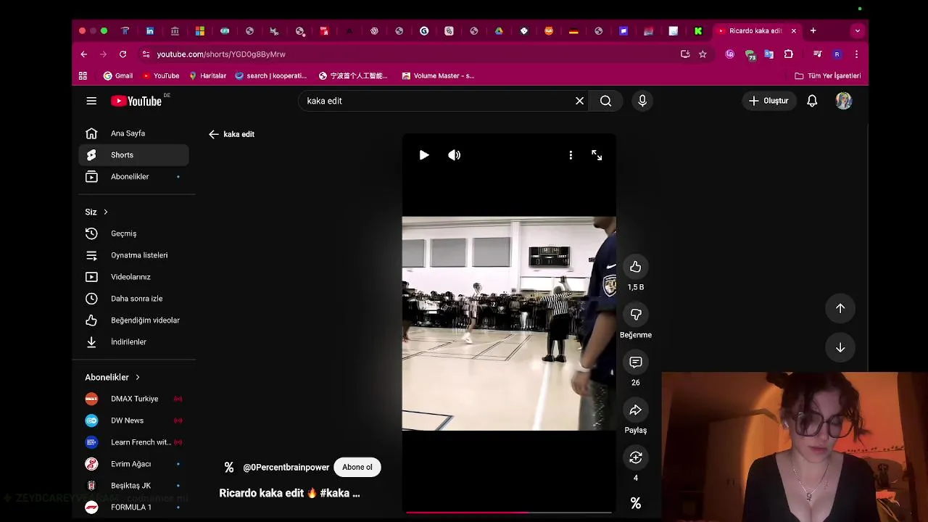
Task: Open Beşiktaş JK channel
Action: click(133, 486)
